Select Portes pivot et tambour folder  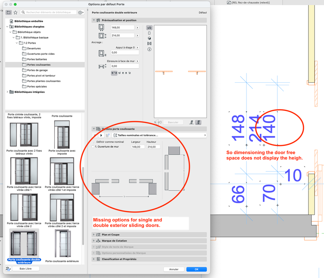(x=41, y=75)
